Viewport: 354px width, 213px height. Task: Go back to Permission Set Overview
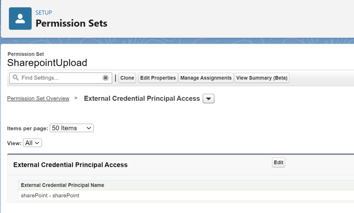tap(38, 98)
